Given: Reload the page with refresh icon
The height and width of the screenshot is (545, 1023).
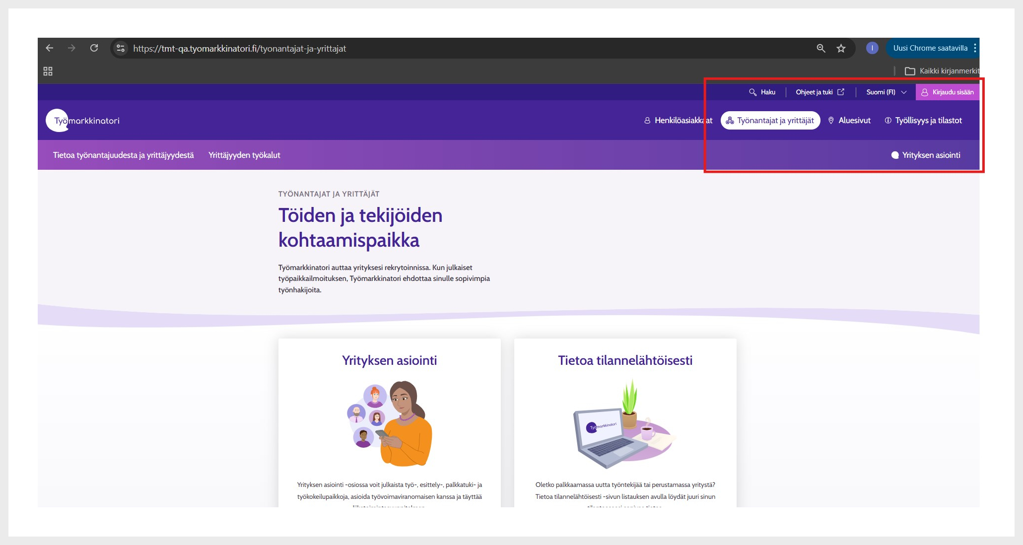Looking at the screenshot, I should coord(94,48).
